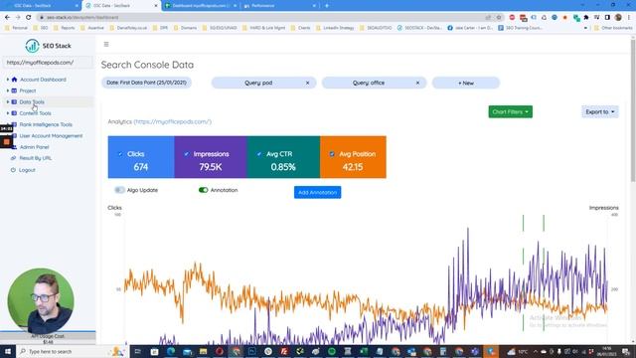Viewport: 636px width, 358px height.
Task: Click the Logout link
Action: 27,170
